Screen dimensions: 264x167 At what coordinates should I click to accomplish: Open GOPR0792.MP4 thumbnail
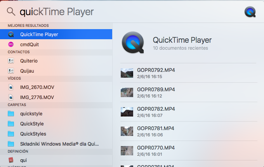(127, 73)
